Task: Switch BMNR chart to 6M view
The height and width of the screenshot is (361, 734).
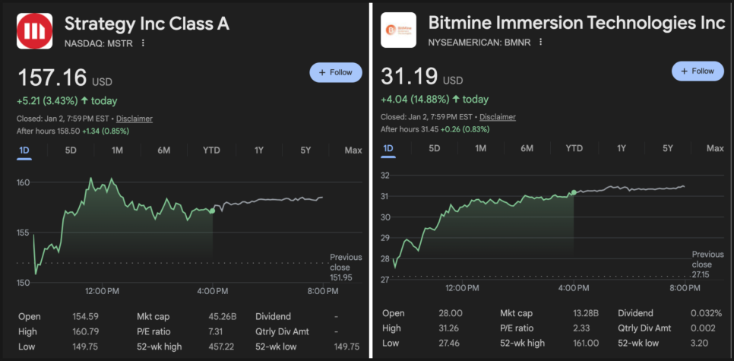Action: 527,148
